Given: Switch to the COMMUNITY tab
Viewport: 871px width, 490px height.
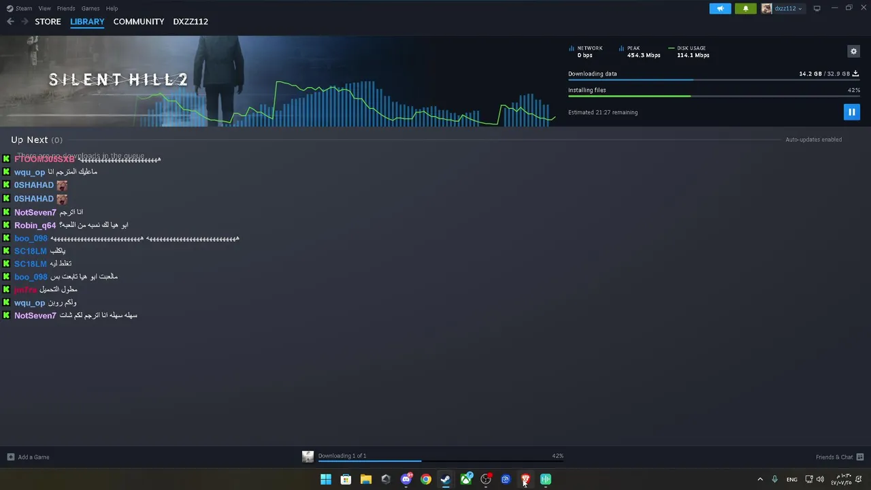Looking at the screenshot, I should pos(139,22).
